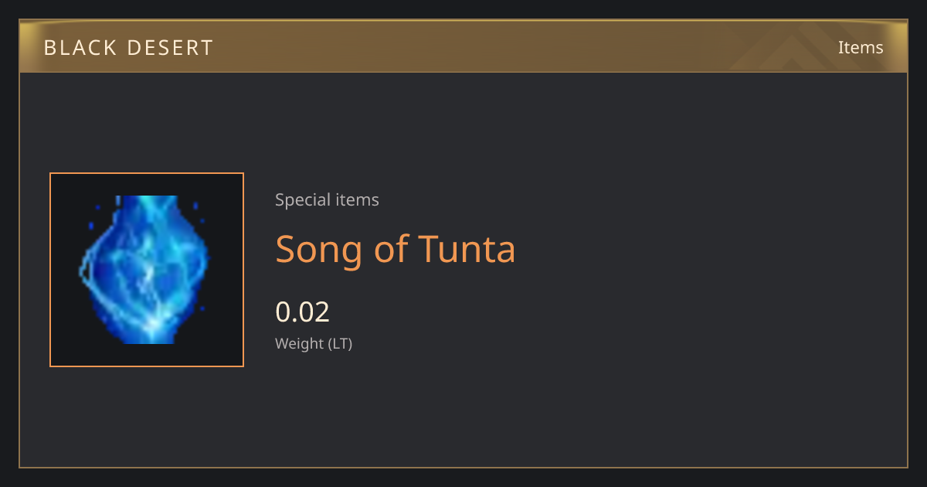Click the Weight (LT) label

314,343
